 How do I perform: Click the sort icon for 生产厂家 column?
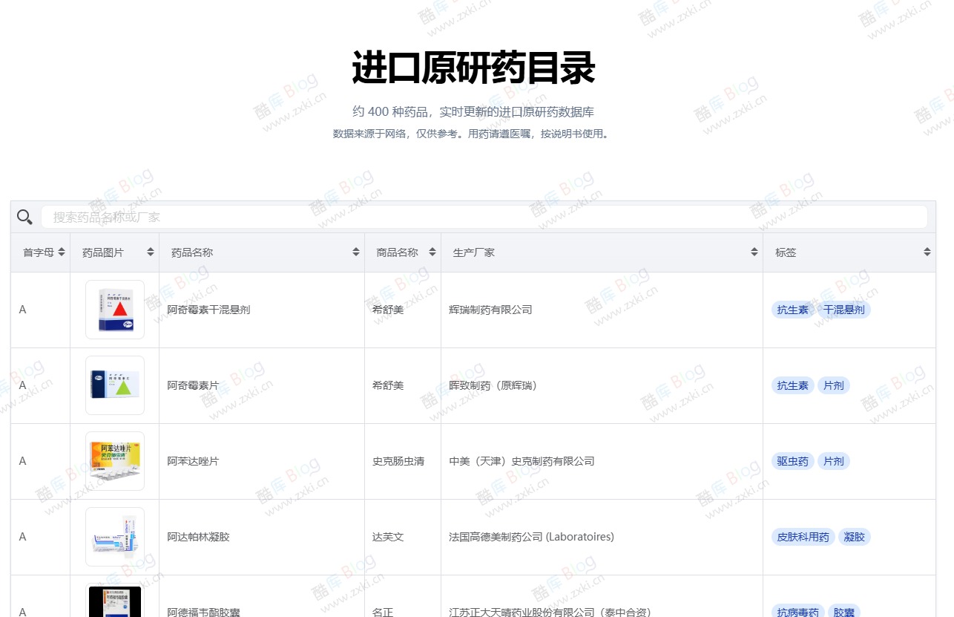753,252
